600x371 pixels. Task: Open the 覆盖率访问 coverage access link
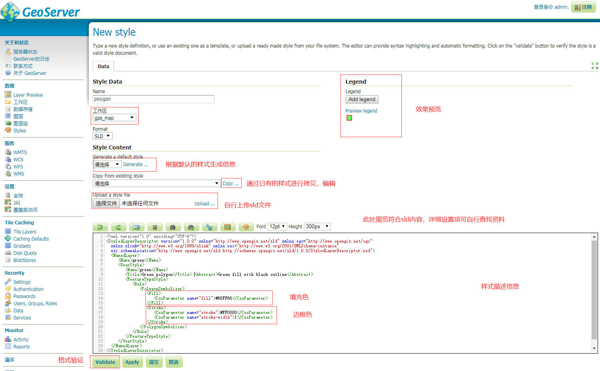click(x=25, y=210)
